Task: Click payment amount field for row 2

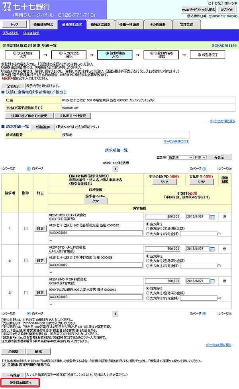Action: [163, 249]
